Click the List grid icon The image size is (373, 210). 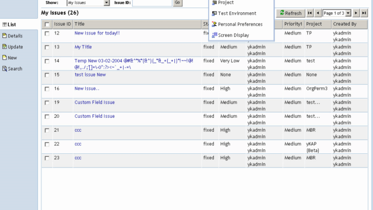(4, 24)
